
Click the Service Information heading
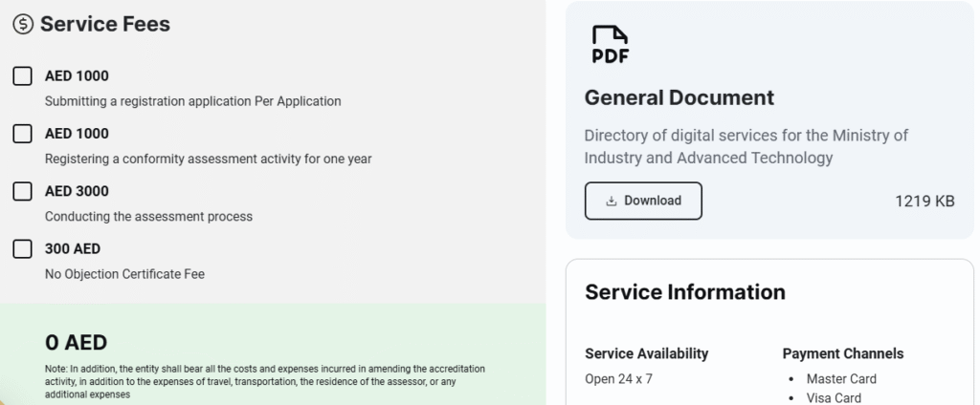684,292
